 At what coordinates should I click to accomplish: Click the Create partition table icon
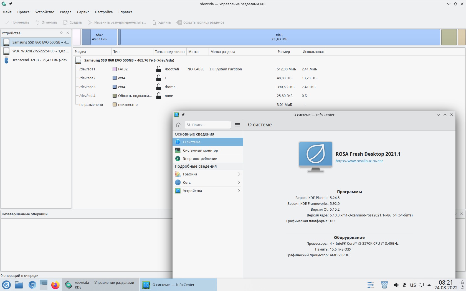click(x=179, y=22)
